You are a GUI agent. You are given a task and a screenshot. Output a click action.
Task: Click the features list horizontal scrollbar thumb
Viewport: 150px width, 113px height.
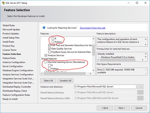point(65,73)
